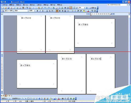Image resolution: width=131 pixels, height=103 pixels.
Task: Apply the red font color button
Action: 88,11
